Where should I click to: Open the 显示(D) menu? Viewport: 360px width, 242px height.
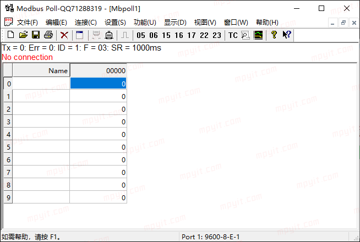tap(175, 23)
